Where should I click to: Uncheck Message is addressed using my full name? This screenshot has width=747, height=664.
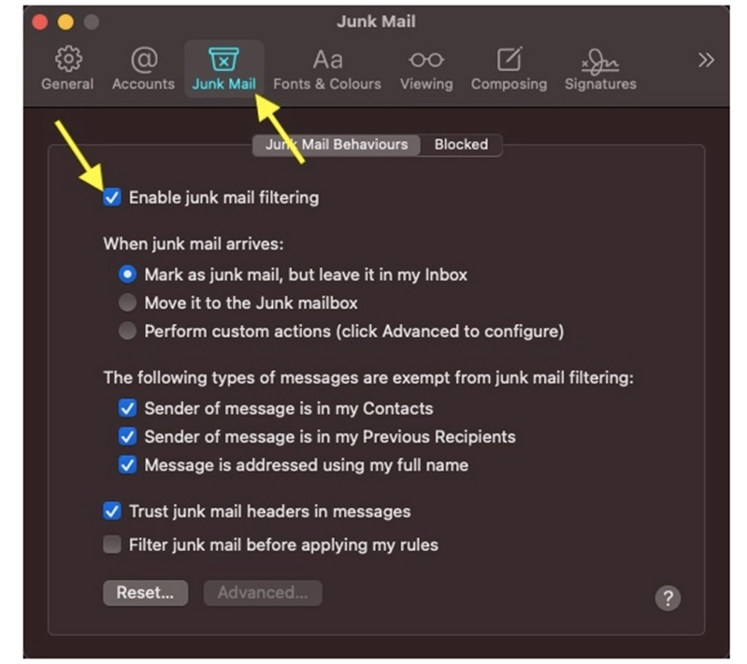pos(128,464)
